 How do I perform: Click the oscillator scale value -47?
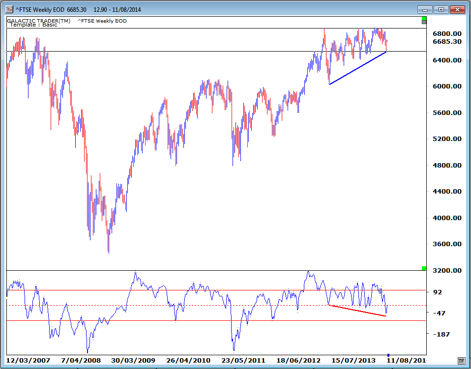coord(439,313)
